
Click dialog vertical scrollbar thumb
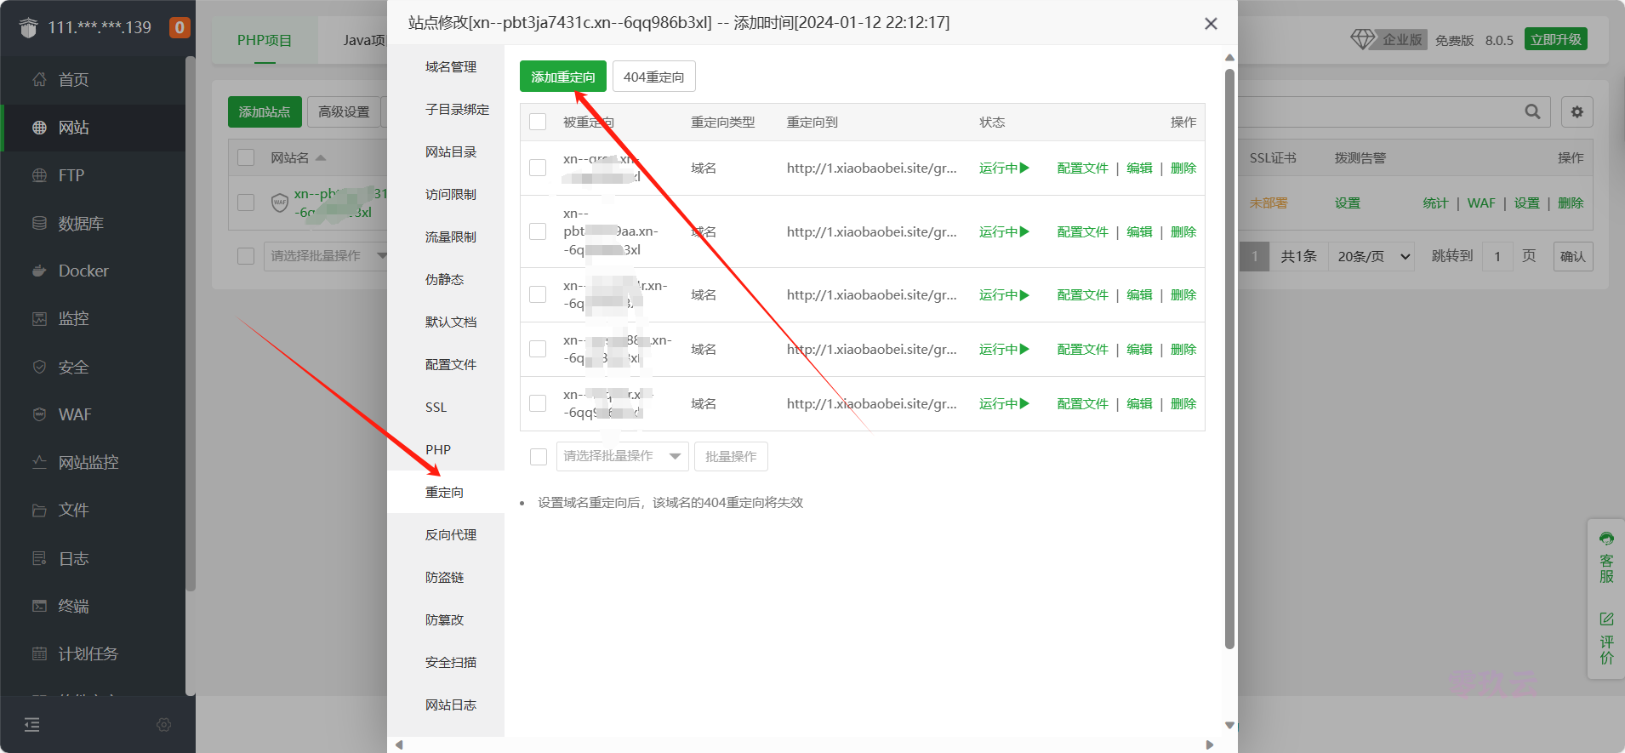[x=1229, y=357]
